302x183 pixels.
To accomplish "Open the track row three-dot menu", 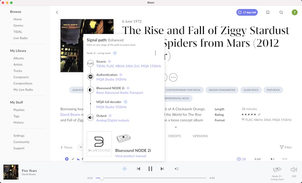I will click(x=285, y=159).
